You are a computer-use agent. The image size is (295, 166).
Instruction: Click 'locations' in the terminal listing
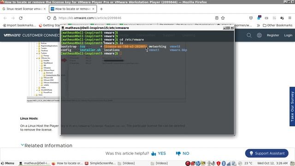click(x=112, y=50)
